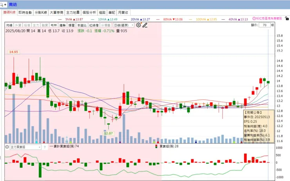The width and height of the screenshot is (290, 181).
Task: Click the 漲幅 -0.71% value
Action: coord(104,31)
